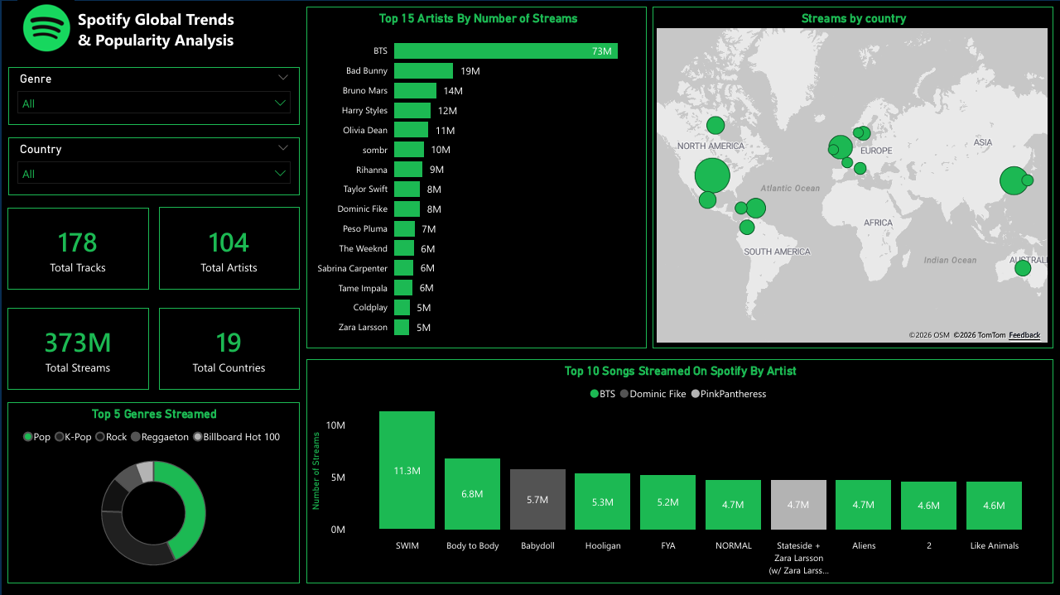Screen dimensions: 1060x595
Task: Click the South America map bubble
Action: 747,228
